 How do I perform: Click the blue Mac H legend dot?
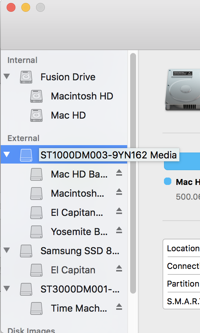coord(168,182)
